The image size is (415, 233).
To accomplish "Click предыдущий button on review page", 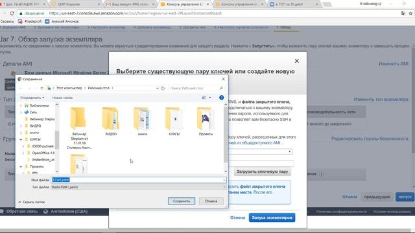I will pos(377,197).
